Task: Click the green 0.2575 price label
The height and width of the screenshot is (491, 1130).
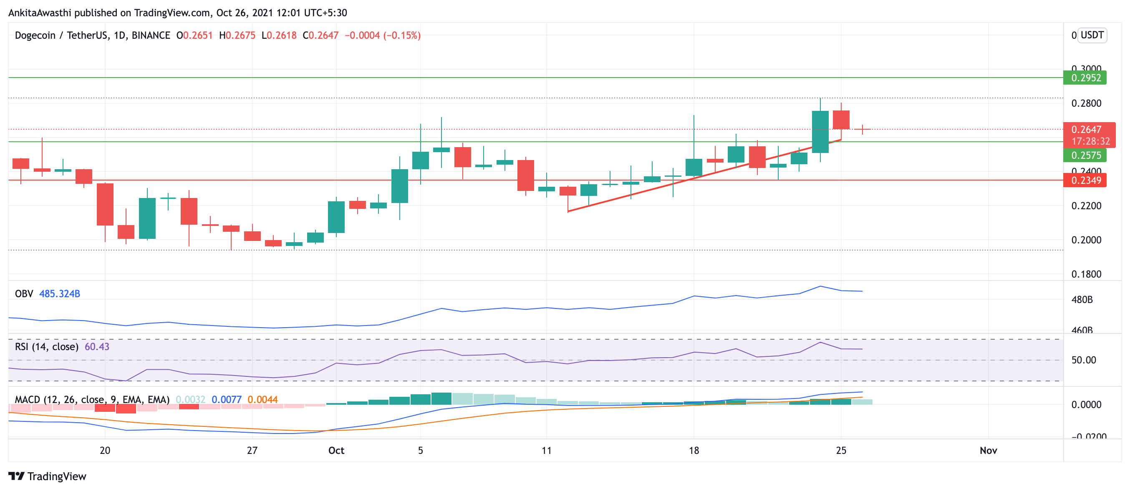Action: pyautogui.click(x=1086, y=155)
